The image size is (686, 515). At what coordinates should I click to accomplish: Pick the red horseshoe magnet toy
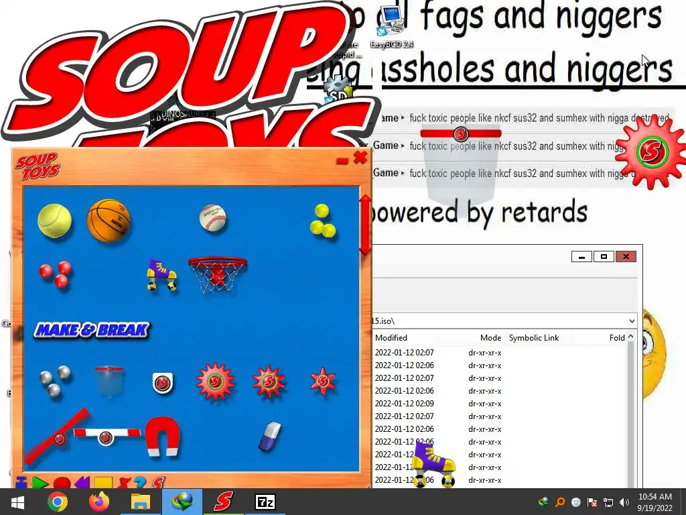coord(162,437)
